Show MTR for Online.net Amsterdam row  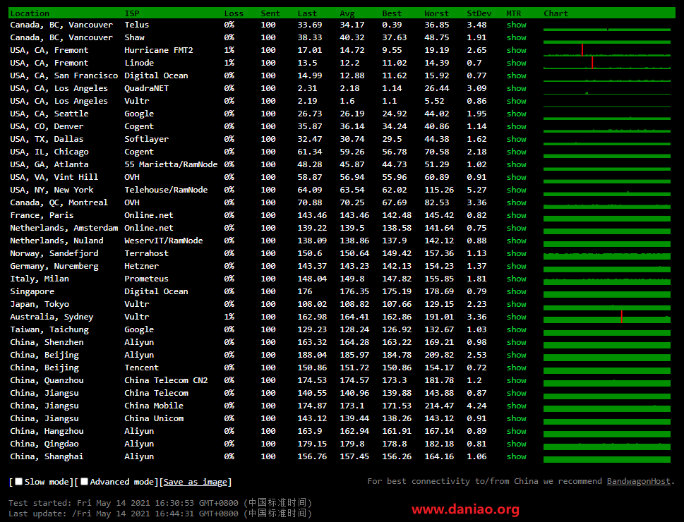point(517,228)
